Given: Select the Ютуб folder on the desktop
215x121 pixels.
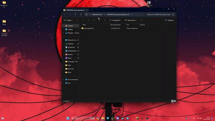Looking at the screenshot, I should point(4,23).
